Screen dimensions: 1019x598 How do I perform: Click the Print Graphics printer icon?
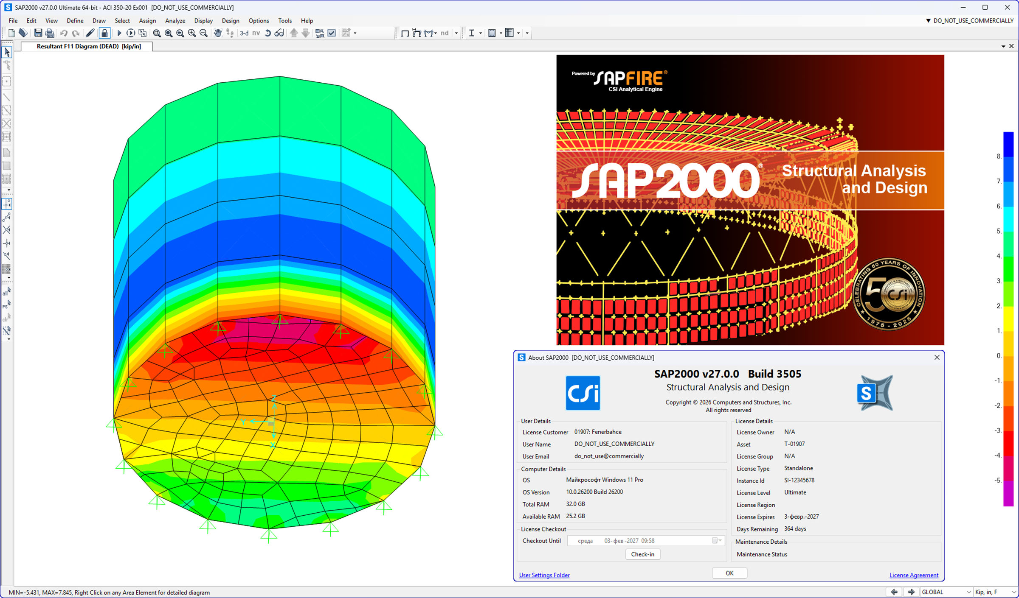(x=50, y=33)
